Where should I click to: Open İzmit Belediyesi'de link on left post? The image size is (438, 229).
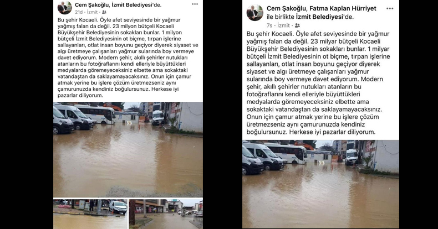pos(136,5)
